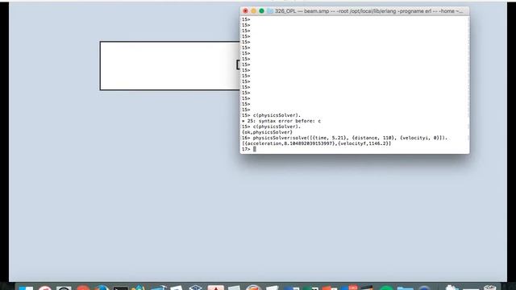This screenshot has height=290, width=516.
Task: Click the '{ok,physicsSolver}' output line
Action: (x=267, y=132)
